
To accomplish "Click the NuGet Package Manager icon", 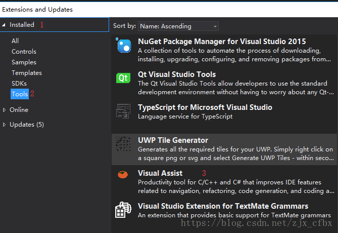I will coord(123,45).
